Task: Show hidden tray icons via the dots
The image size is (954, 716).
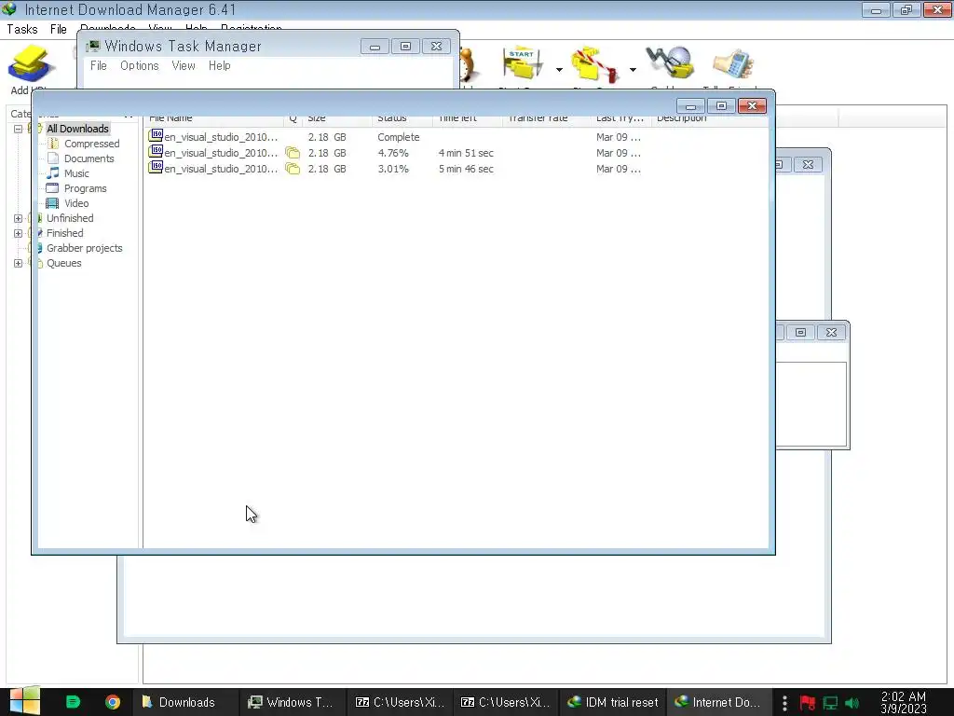Action: [784, 703]
